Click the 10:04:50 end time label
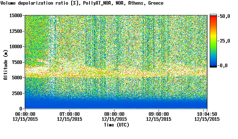This screenshot has width=238, height=139. (207, 114)
